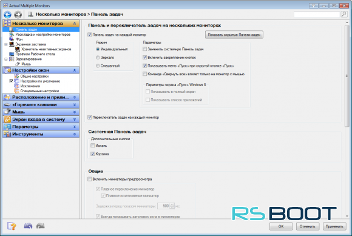Open the help icon at bottom left
The image size is (352, 236).
(12, 226)
